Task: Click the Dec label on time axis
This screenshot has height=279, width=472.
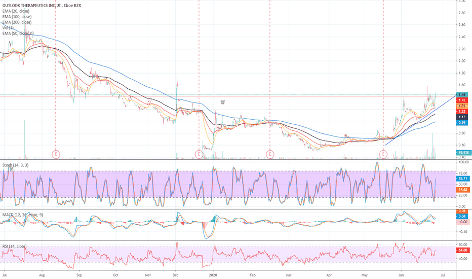Action: coord(176,275)
